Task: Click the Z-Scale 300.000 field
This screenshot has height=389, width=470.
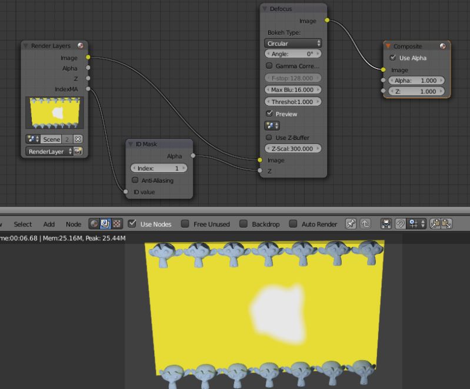Action: tap(293, 149)
